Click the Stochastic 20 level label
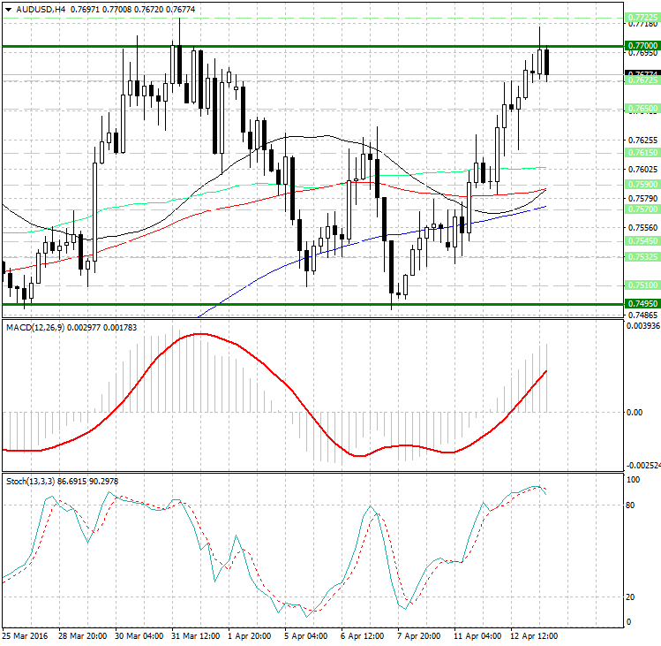The image size is (661, 646). (x=631, y=597)
